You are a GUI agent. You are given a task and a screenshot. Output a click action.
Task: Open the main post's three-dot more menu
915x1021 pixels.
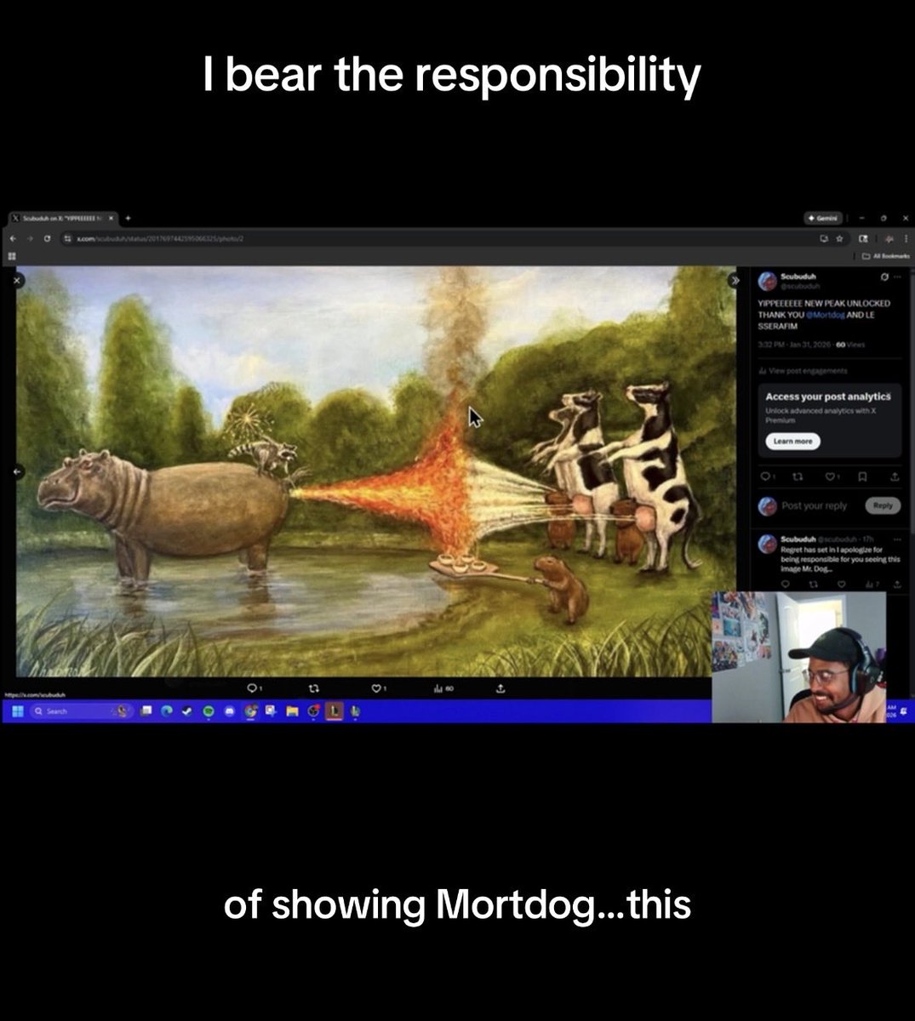(x=897, y=277)
